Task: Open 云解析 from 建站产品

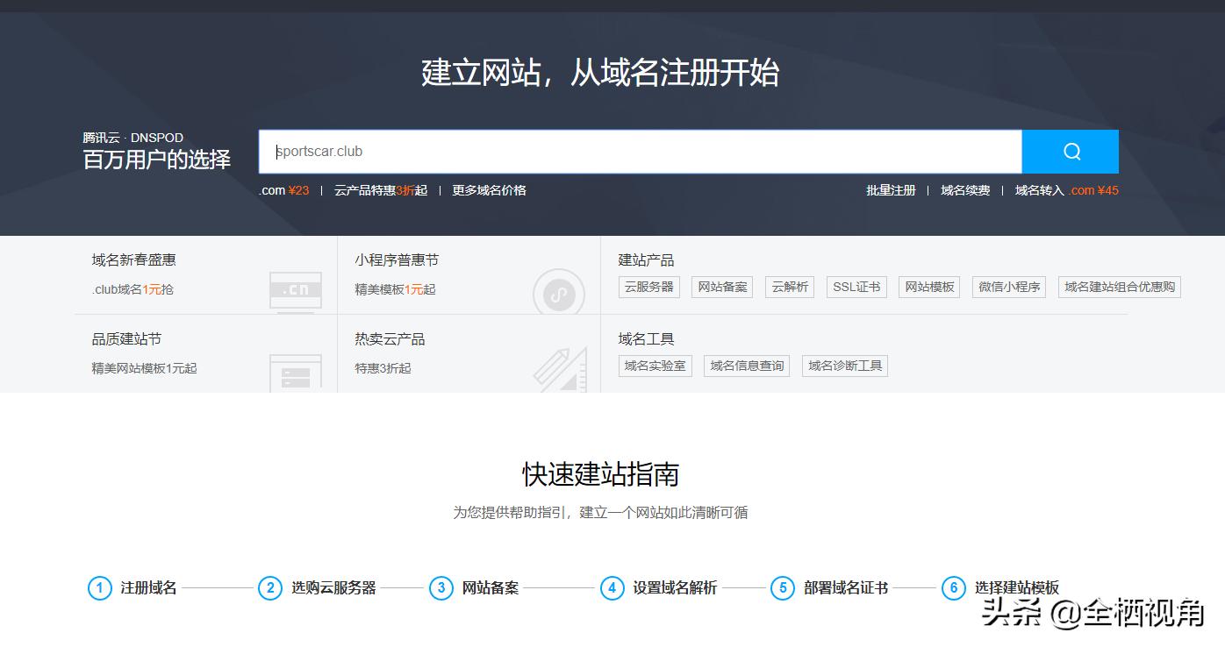Action: coord(789,287)
